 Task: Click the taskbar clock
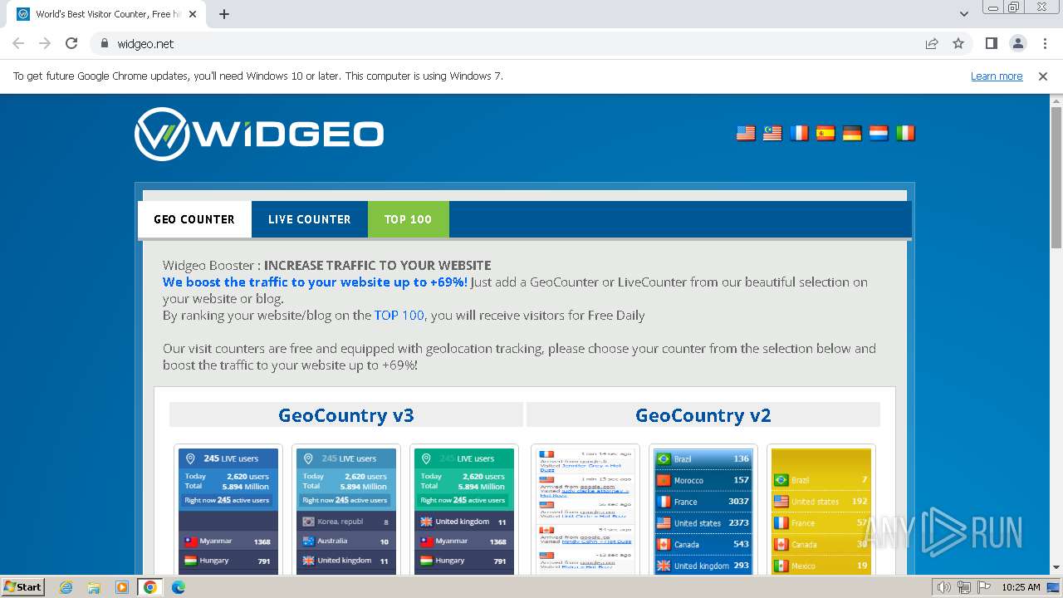(1021, 587)
